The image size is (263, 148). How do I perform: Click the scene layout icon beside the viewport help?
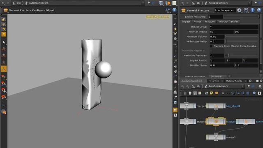pos(168,10)
